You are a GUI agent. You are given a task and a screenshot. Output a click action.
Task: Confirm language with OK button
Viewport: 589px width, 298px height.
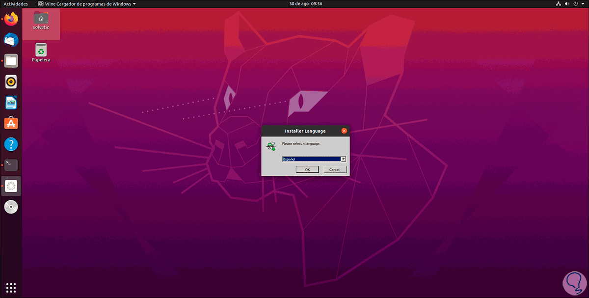click(x=307, y=169)
